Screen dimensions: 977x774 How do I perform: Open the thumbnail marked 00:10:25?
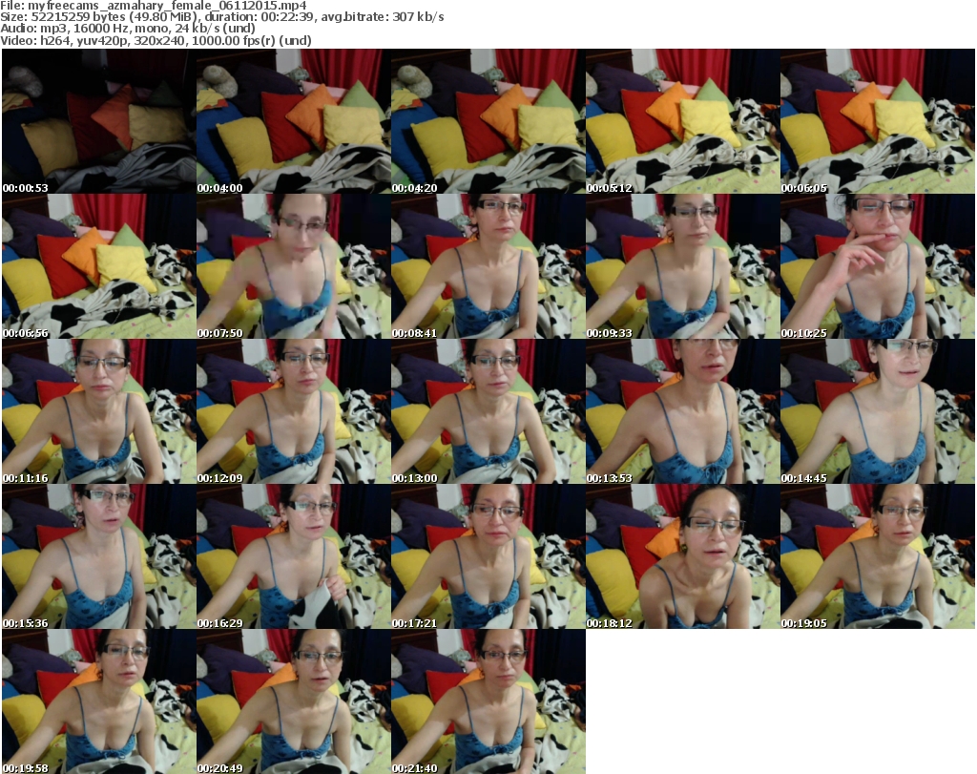[876, 266]
